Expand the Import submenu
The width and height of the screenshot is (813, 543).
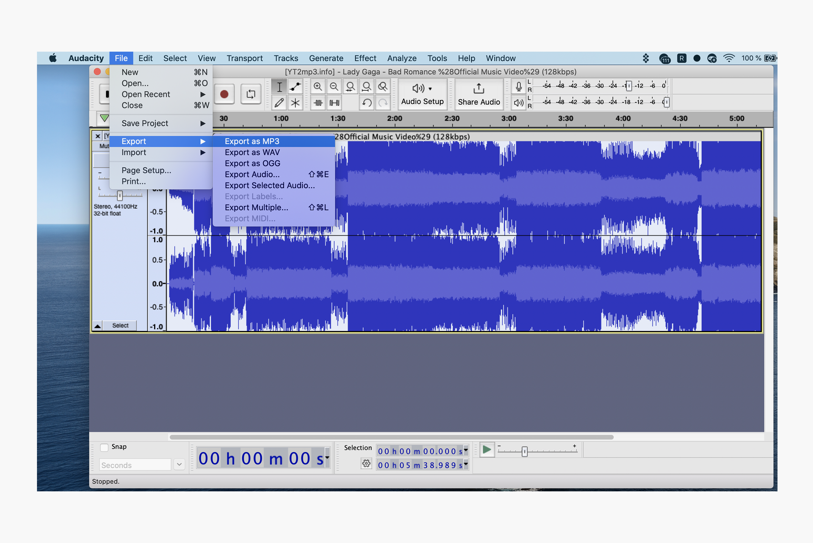161,152
